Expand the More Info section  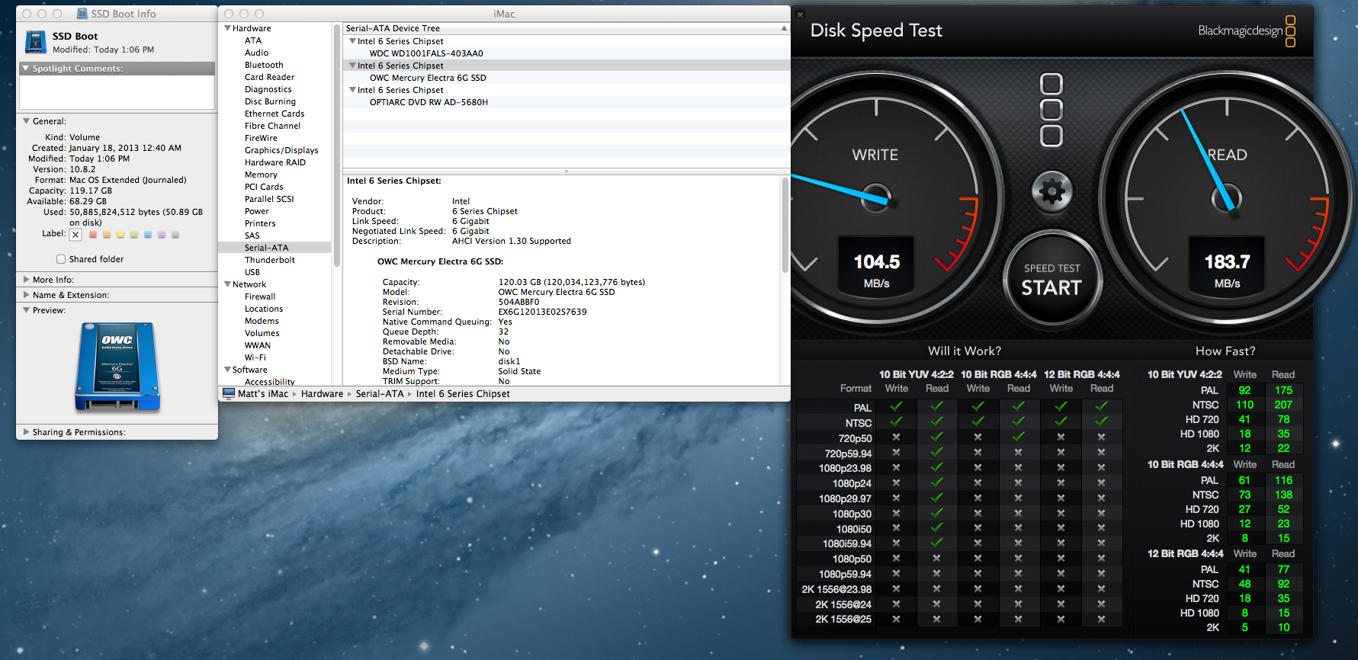(26, 280)
